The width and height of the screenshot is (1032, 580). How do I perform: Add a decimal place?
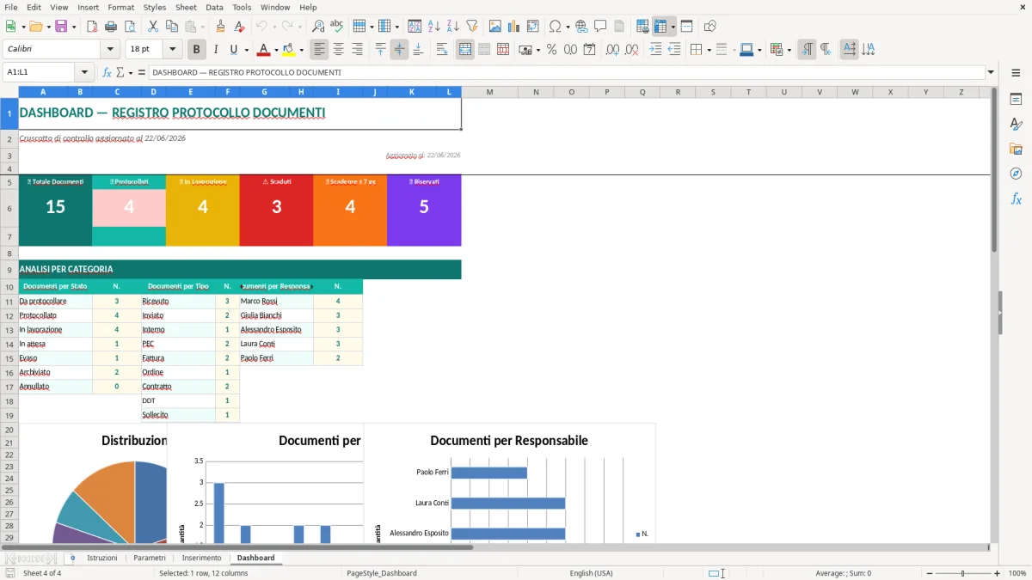click(613, 50)
